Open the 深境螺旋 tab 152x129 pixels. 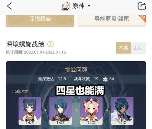click(x=40, y=20)
